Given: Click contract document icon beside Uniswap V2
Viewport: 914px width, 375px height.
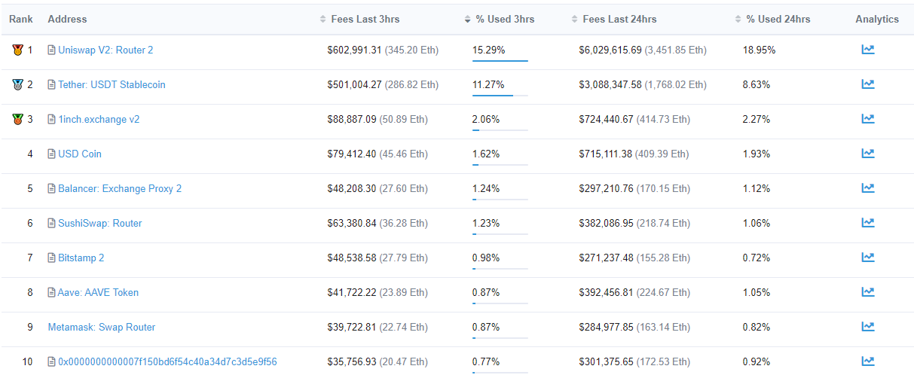Looking at the screenshot, I should point(51,50).
